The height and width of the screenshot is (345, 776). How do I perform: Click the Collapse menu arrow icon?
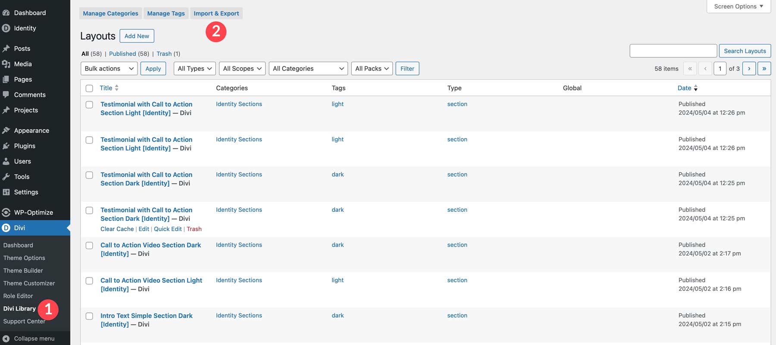6,339
